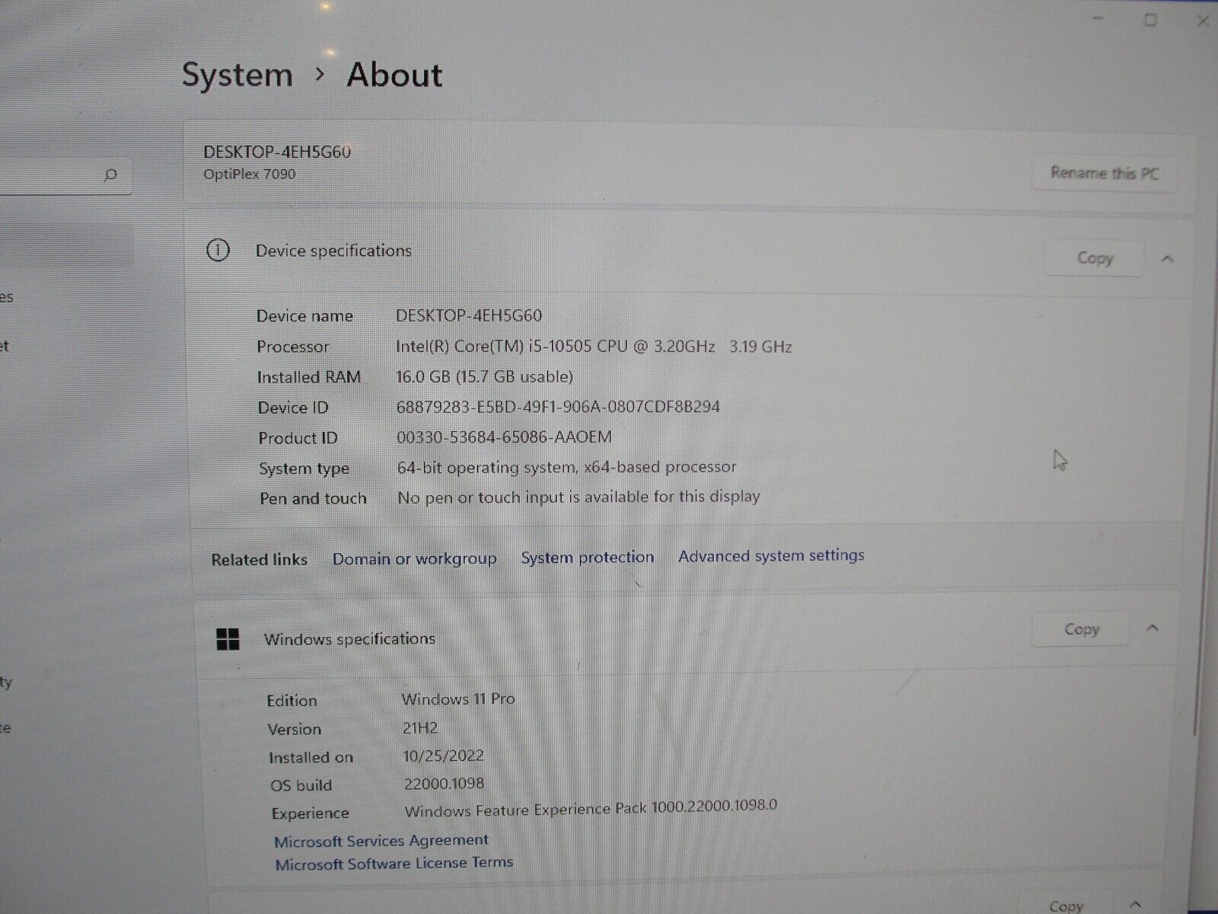Click the Related links label
This screenshot has height=914, width=1218.
coord(260,560)
